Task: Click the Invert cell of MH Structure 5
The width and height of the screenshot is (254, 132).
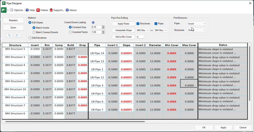Action: [35, 51]
